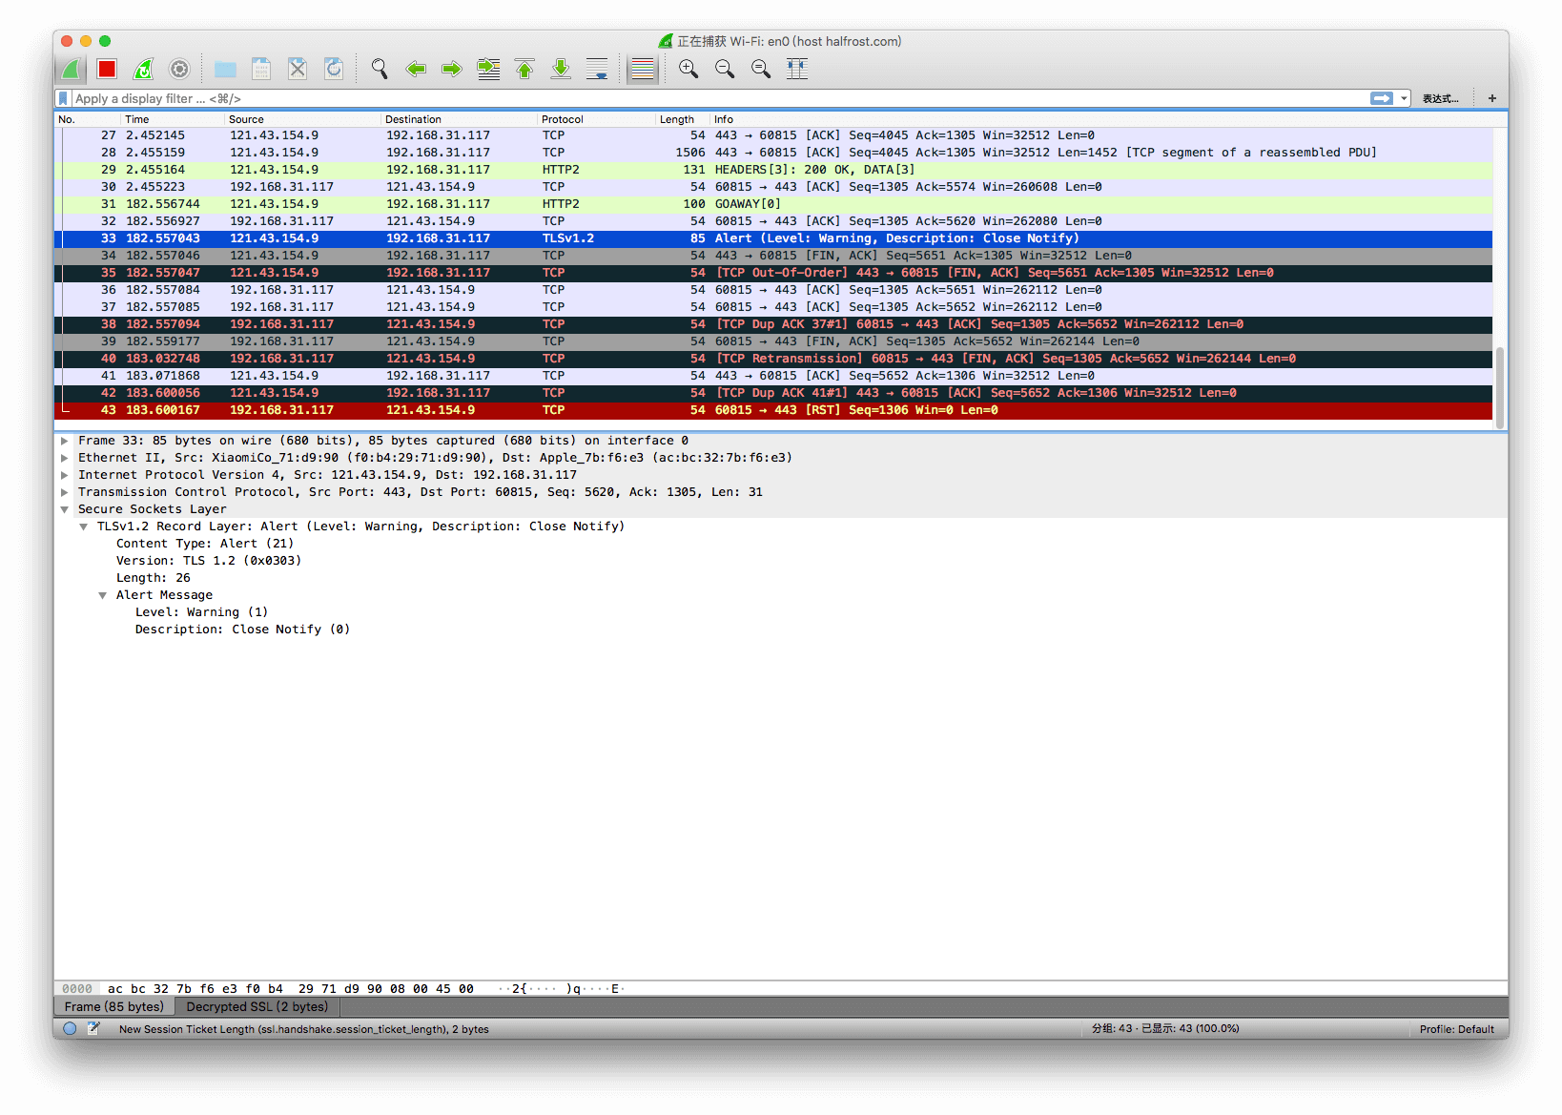
Task: Zoom in on packet text
Action: point(689,69)
